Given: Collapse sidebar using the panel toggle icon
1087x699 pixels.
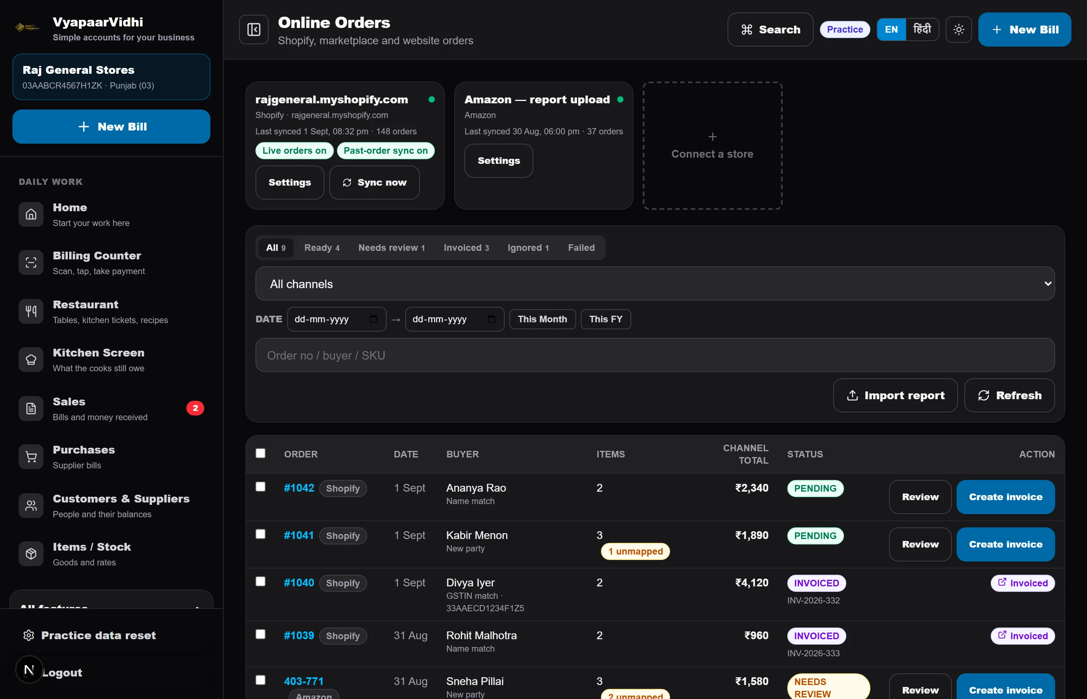Looking at the screenshot, I should 254,30.
